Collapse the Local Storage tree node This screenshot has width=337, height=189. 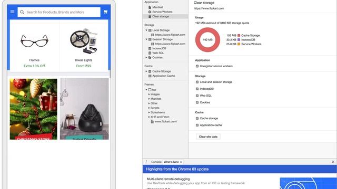click(x=146, y=30)
